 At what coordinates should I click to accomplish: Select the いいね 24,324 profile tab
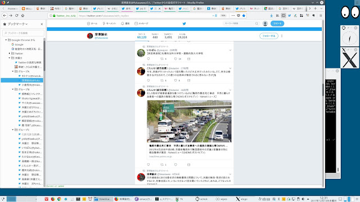182,36
